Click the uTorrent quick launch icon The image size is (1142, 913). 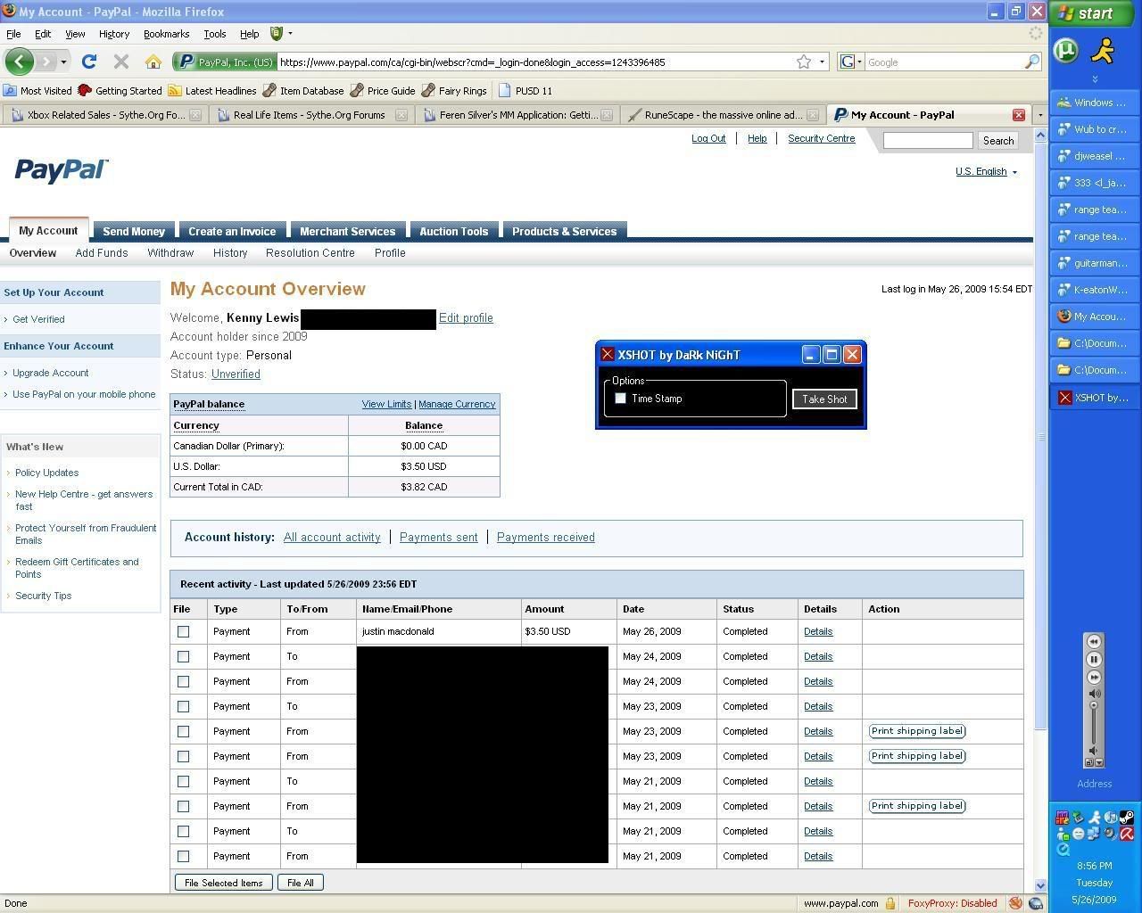click(1066, 50)
